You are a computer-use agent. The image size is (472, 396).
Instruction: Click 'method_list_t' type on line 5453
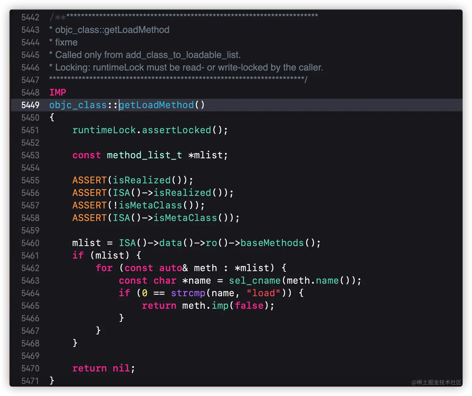click(x=145, y=155)
